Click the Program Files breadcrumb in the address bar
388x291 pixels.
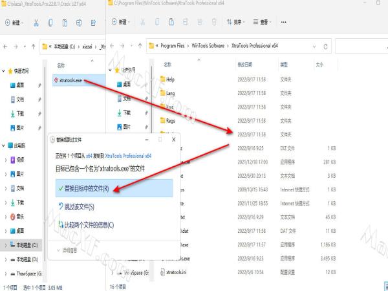tap(173, 46)
